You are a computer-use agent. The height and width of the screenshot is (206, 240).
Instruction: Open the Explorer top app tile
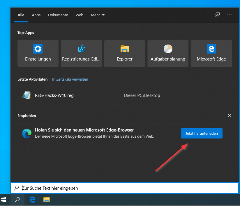coord(125,53)
